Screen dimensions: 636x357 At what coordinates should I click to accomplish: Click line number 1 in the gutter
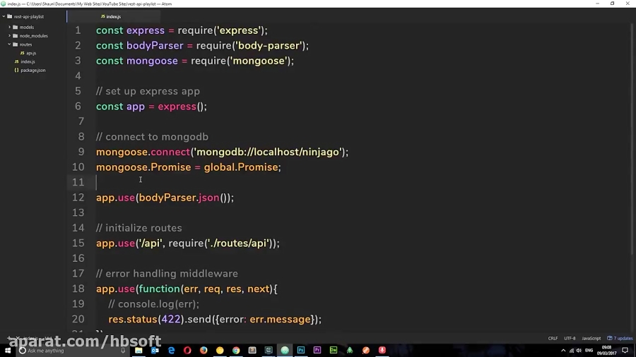tap(78, 30)
